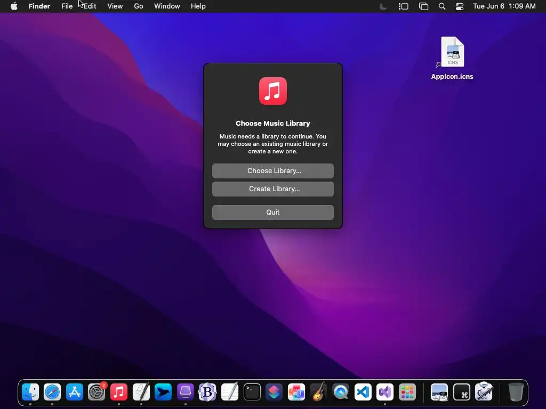Open Spotlight search magnifier
Viewport: 546px width, 409px height.
(442, 6)
